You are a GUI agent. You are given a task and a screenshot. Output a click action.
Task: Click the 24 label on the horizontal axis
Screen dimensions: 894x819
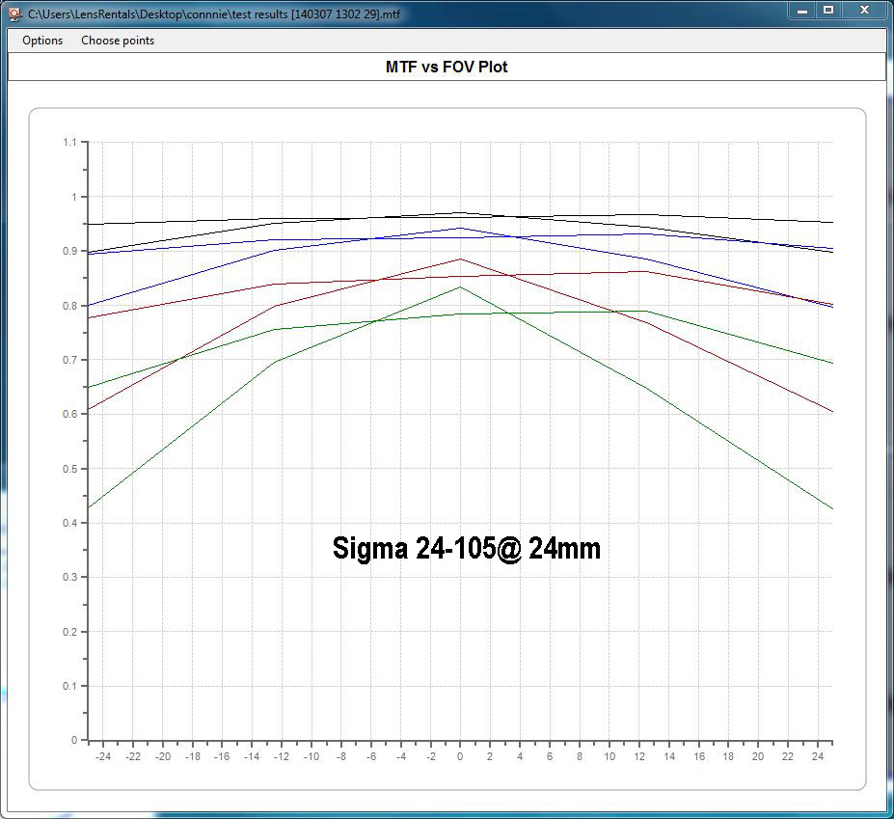[817, 757]
